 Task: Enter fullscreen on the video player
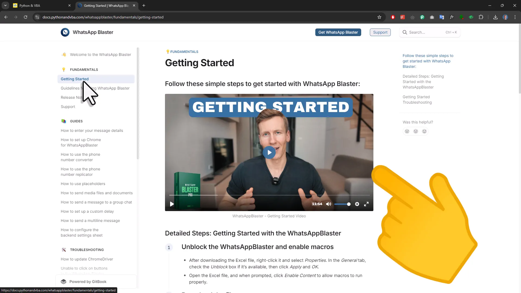pyautogui.click(x=366, y=204)
